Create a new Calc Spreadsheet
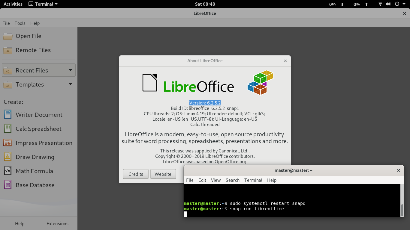Screen dimensions: 410x230 coord(39,129)
